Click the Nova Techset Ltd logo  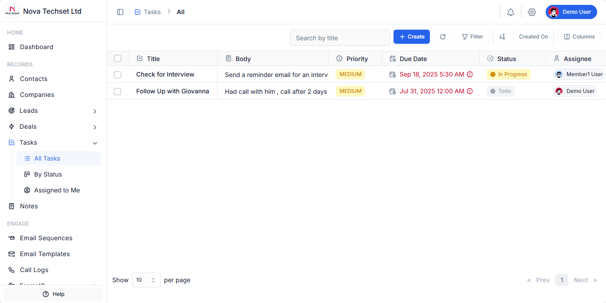click(12, 11)
